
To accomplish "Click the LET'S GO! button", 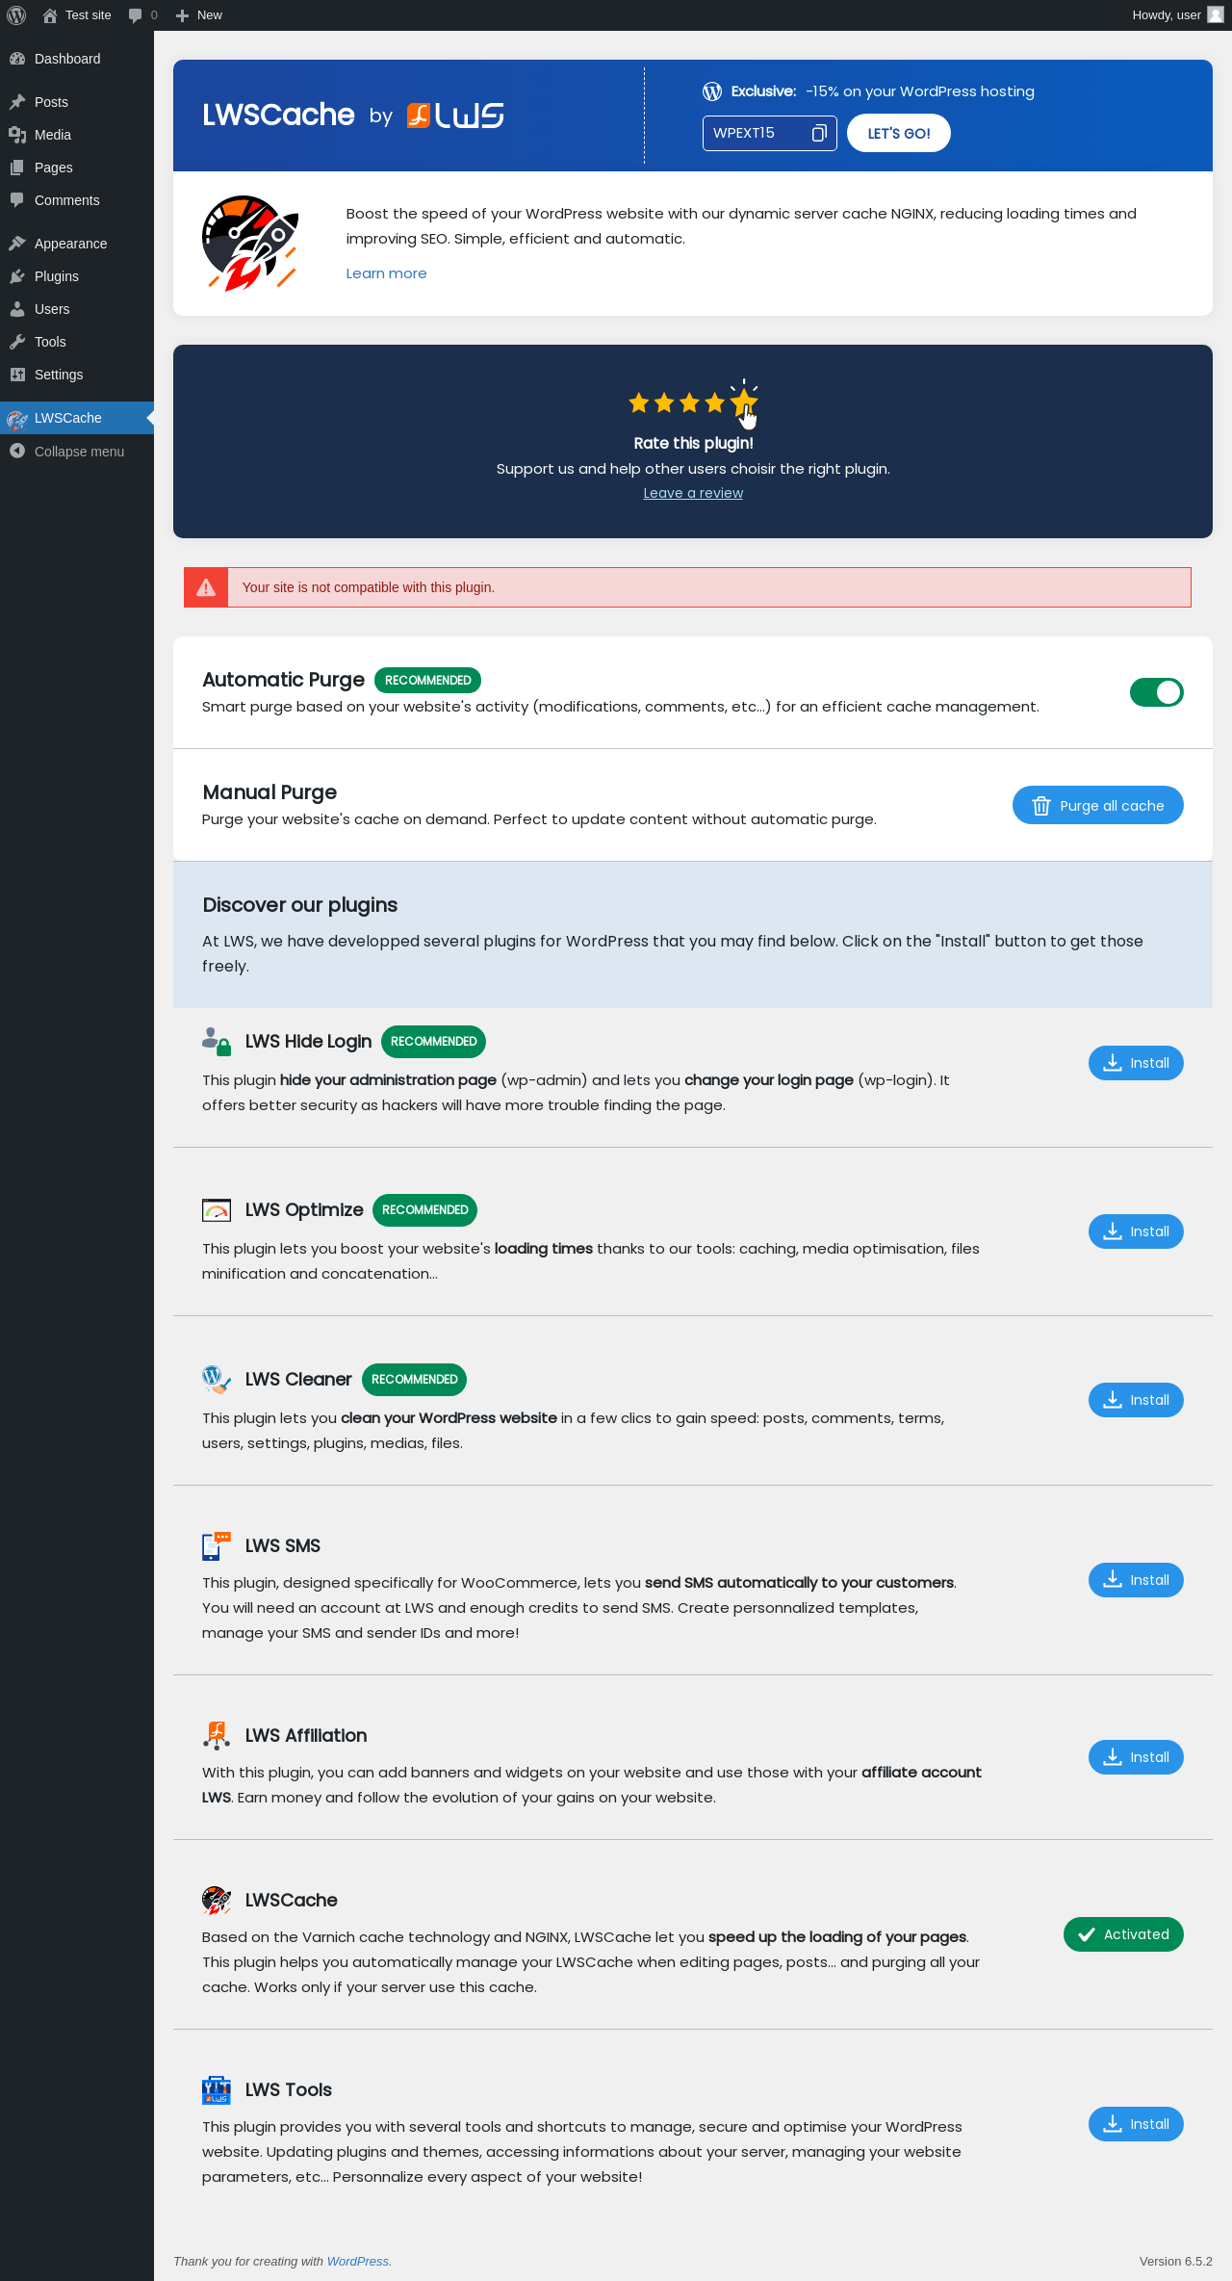I will coord(899,134).
